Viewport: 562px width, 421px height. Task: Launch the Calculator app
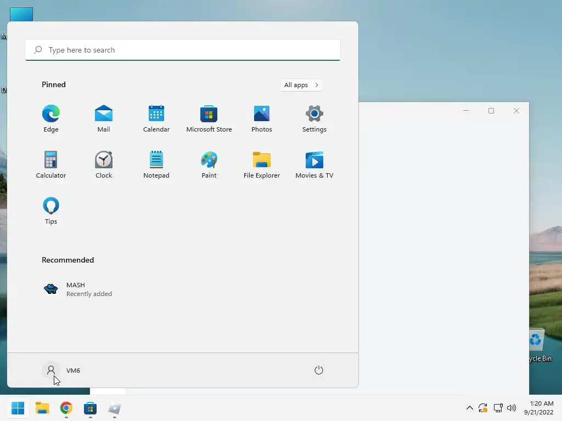[51, 165]
